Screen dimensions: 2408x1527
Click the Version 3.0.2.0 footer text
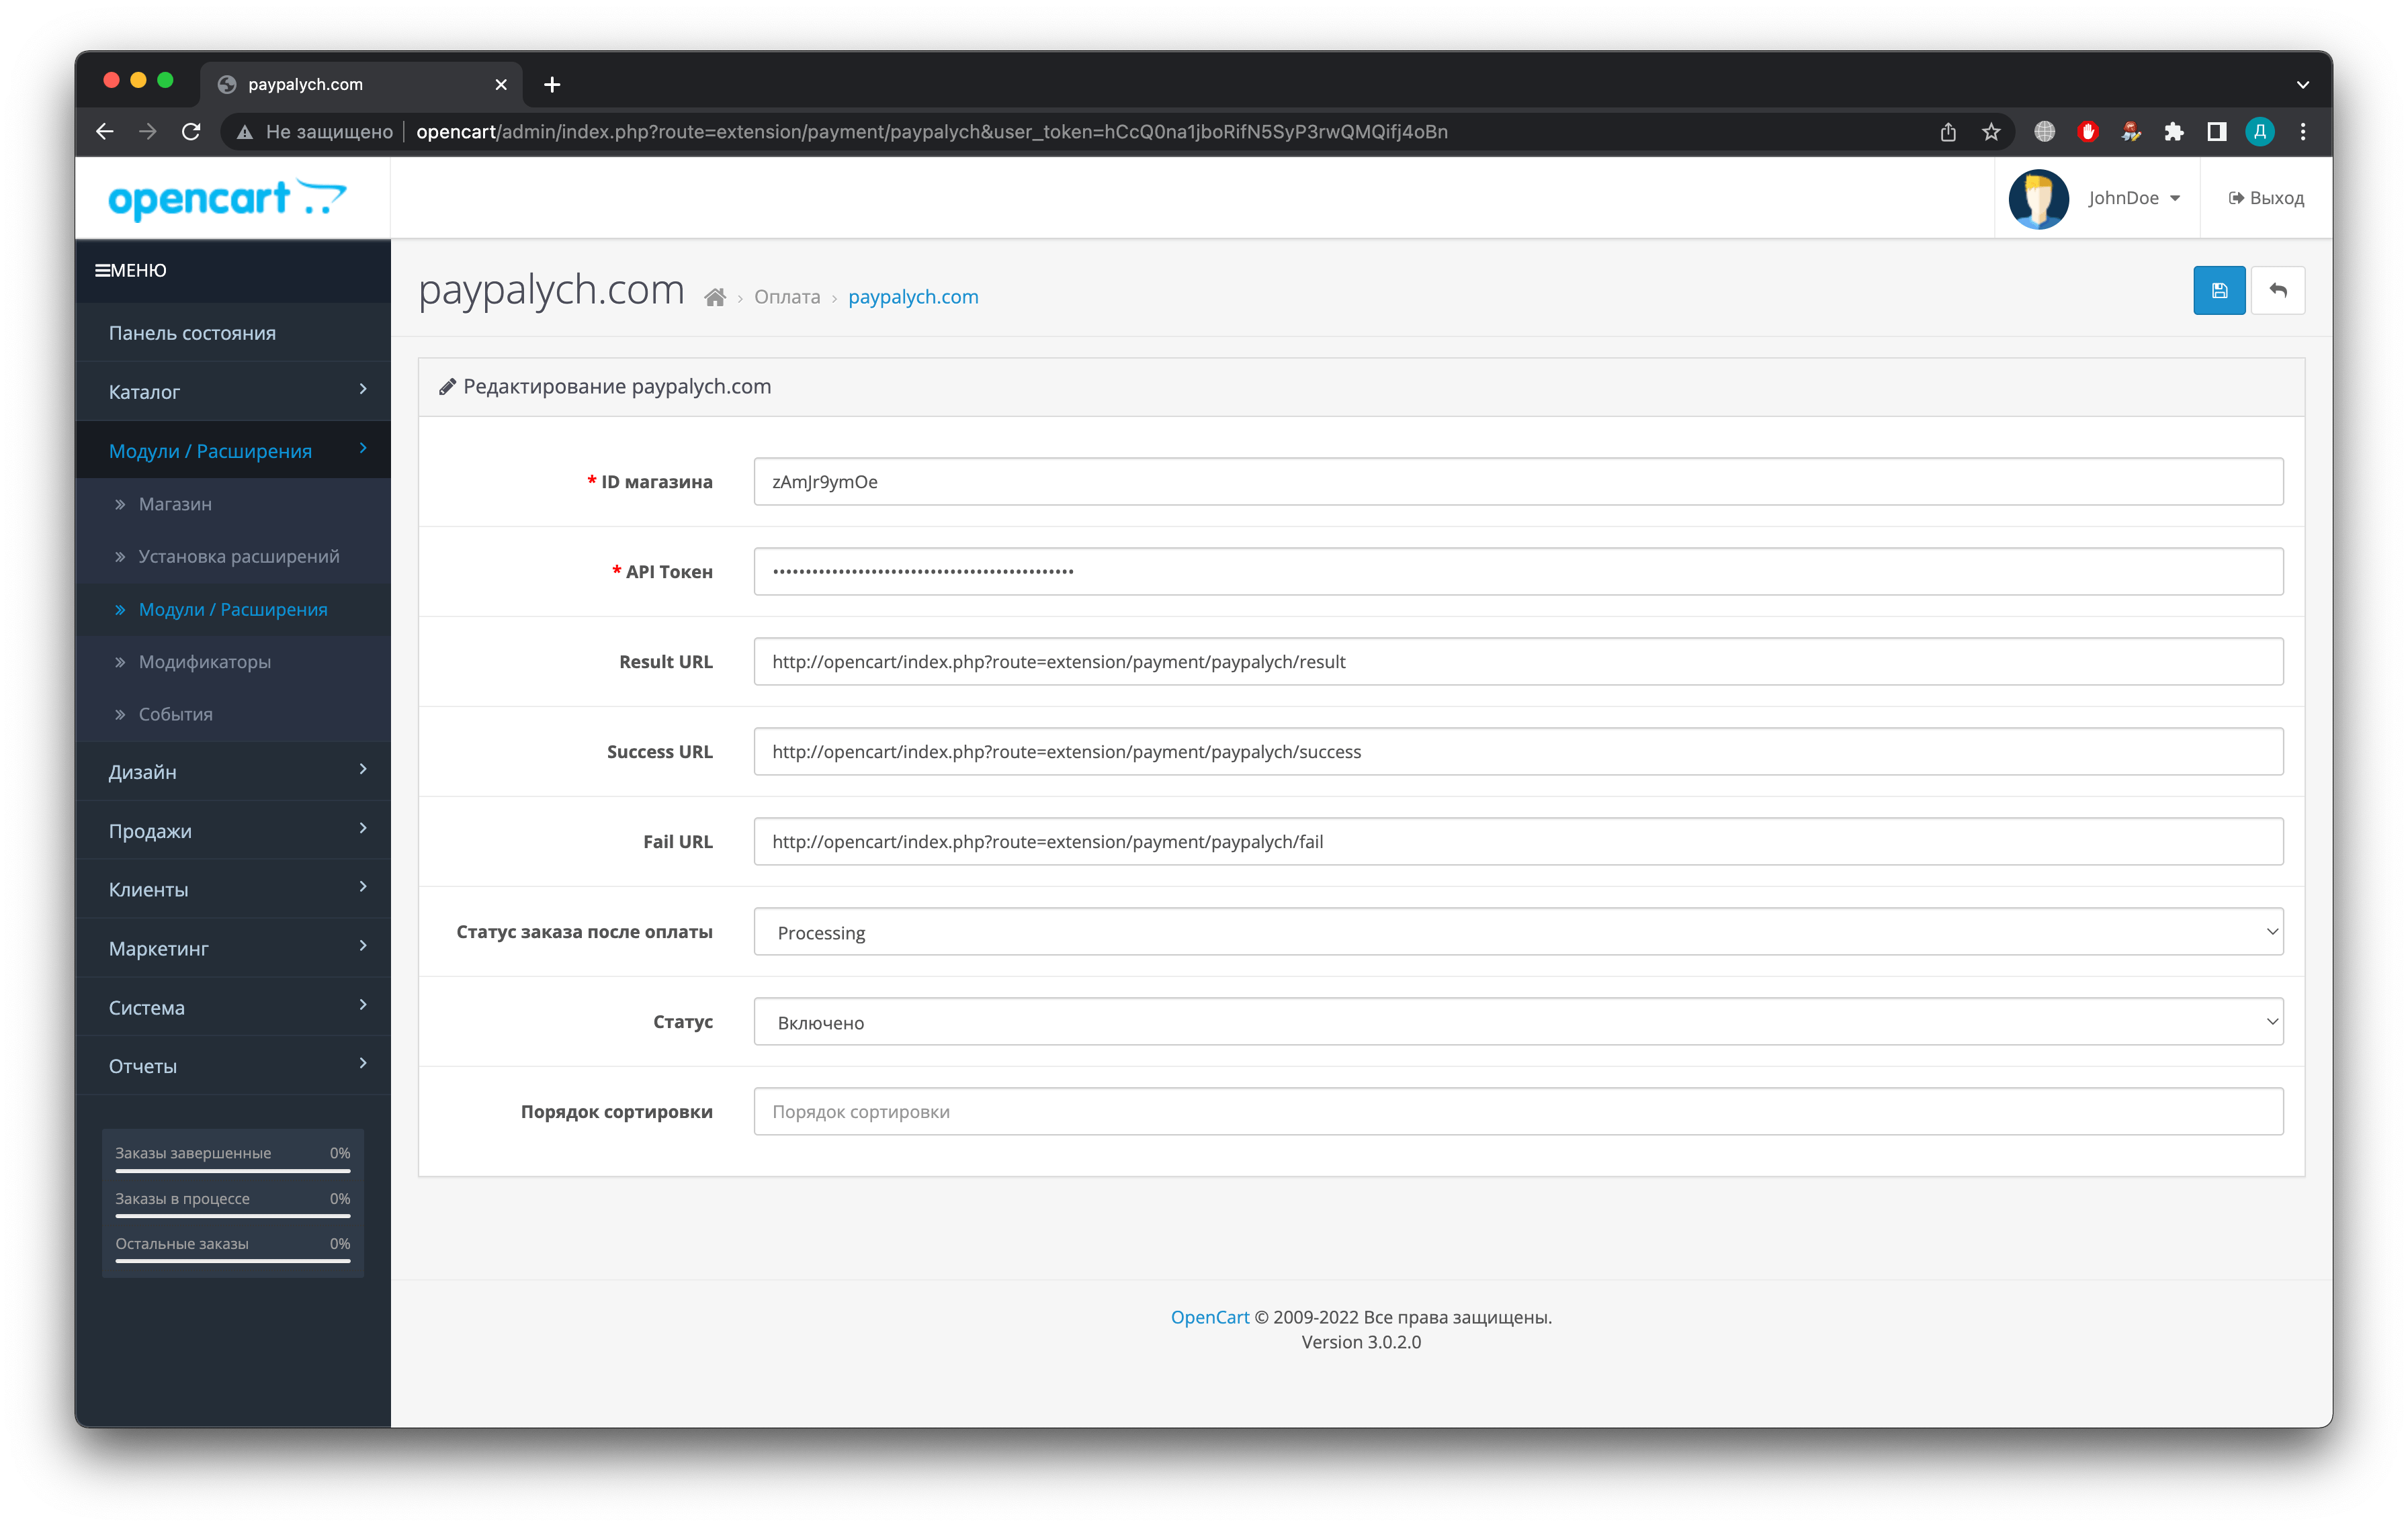pos(1360,1342)
